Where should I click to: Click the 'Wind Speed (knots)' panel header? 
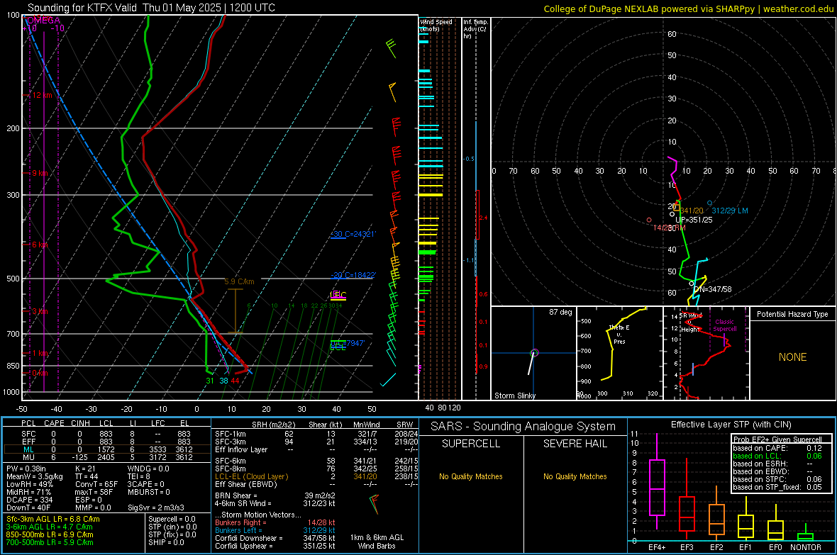pos(436,25)
